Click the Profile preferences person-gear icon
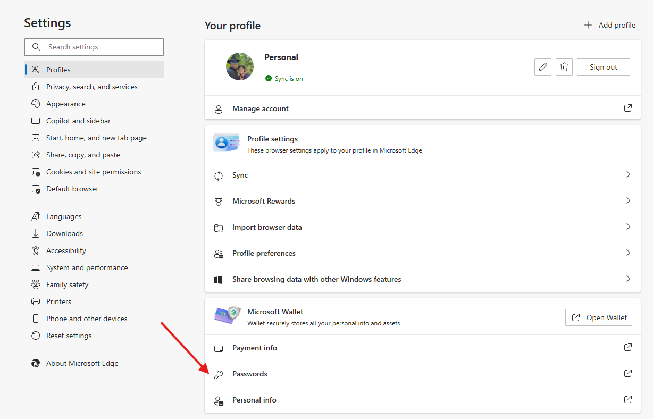This screenshot has width=653, height=419. (219, 254)
